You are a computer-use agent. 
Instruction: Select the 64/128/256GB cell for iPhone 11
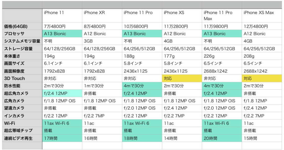tap(62, 48)
